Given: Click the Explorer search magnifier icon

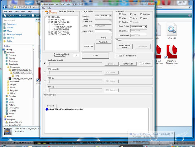Looking at the screenshot, I should [x=190, y=7].
